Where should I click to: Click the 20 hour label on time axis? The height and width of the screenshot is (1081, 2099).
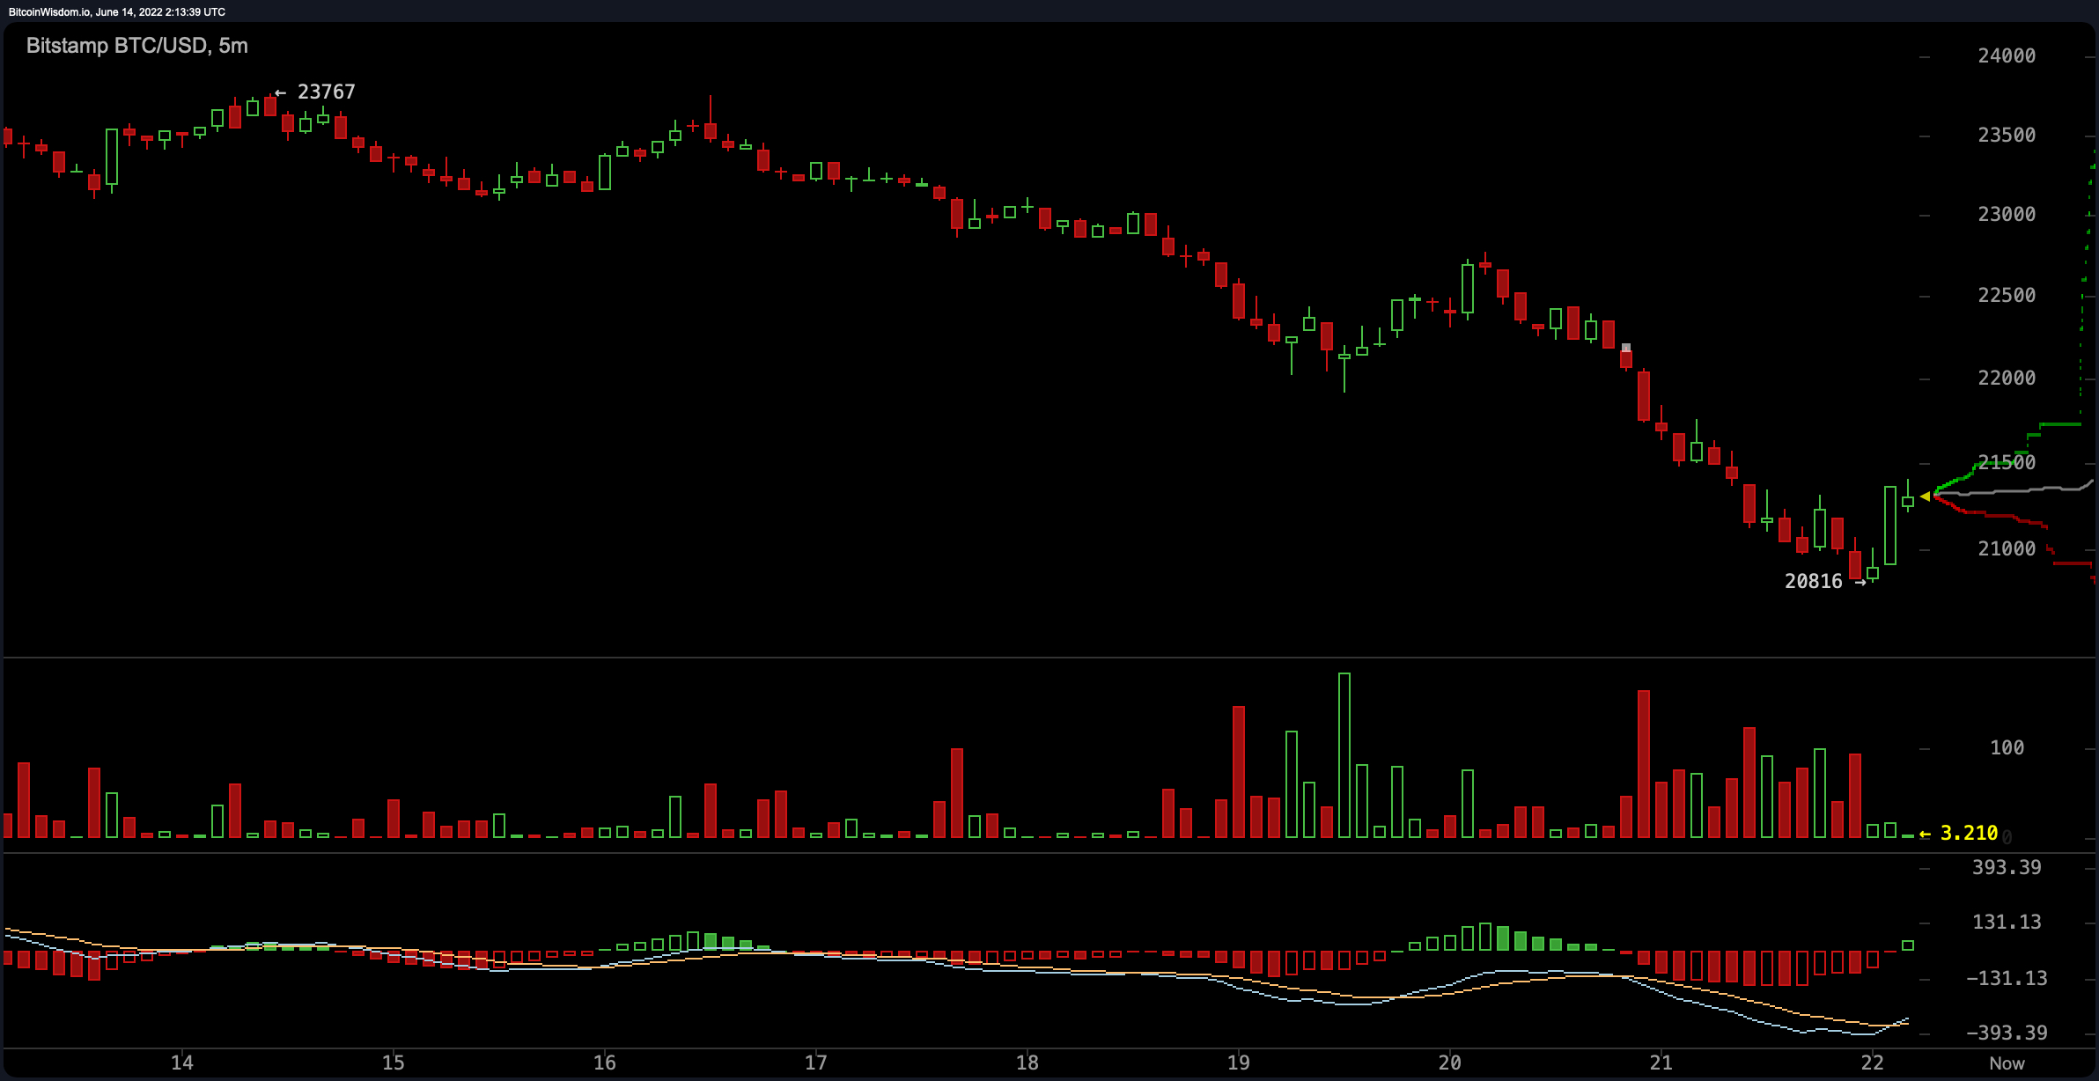coord(1450,1063)
